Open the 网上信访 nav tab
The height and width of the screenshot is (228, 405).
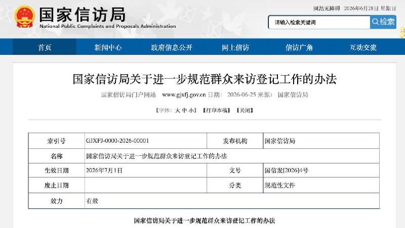235,47
